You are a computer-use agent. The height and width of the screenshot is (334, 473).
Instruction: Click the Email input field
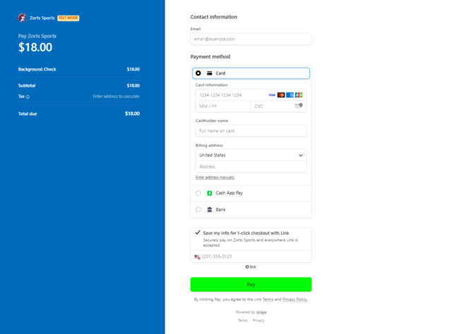251,39
